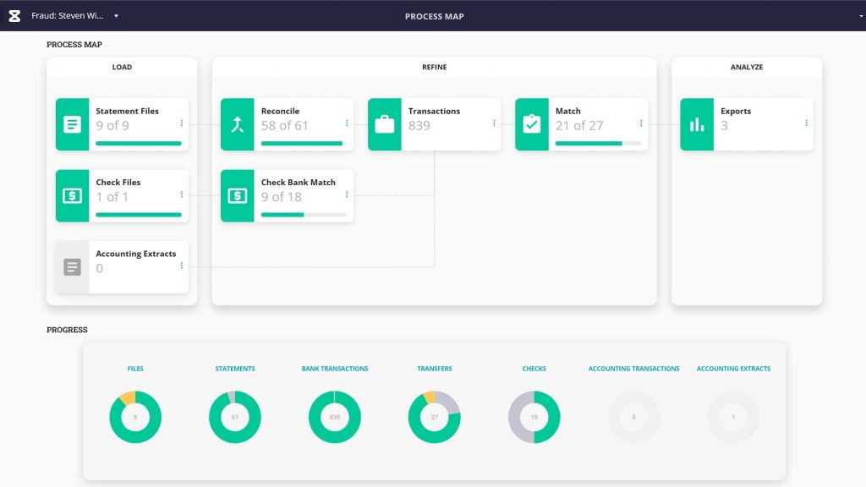Click the Accounting Transactions empty donut
Viewport: 866px width, 487px height.
point(633,417)
